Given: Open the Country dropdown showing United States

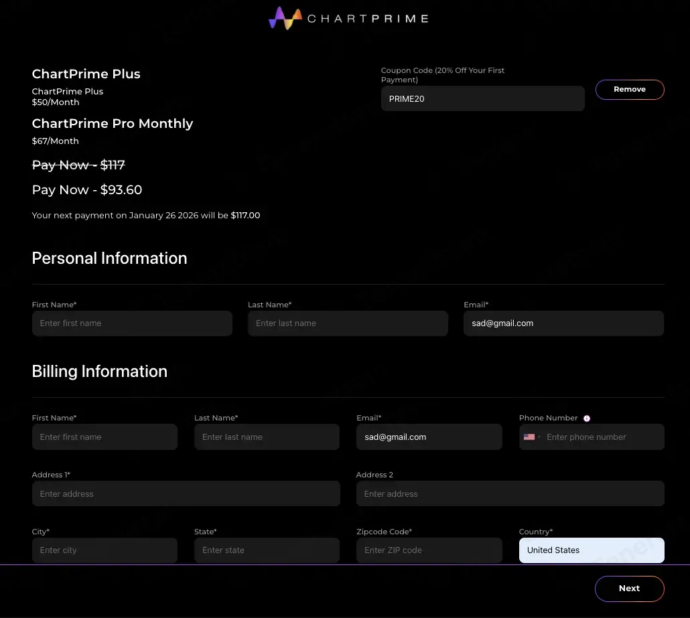Looking at the screenshot, I should 592,550.
